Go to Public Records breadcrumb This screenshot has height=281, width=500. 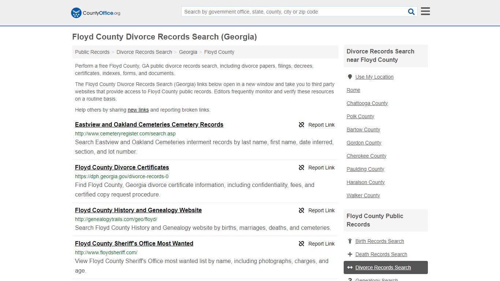pyautogui.click(x=92, y=52)
